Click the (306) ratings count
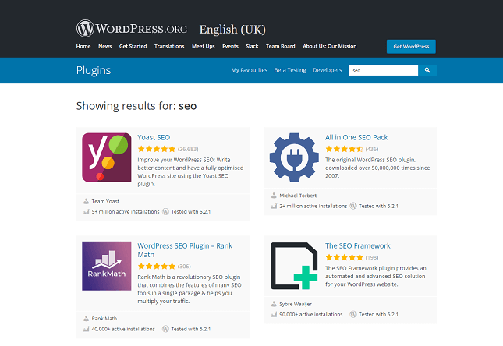The height and width of the screenshot is (346, 503). 184,267
